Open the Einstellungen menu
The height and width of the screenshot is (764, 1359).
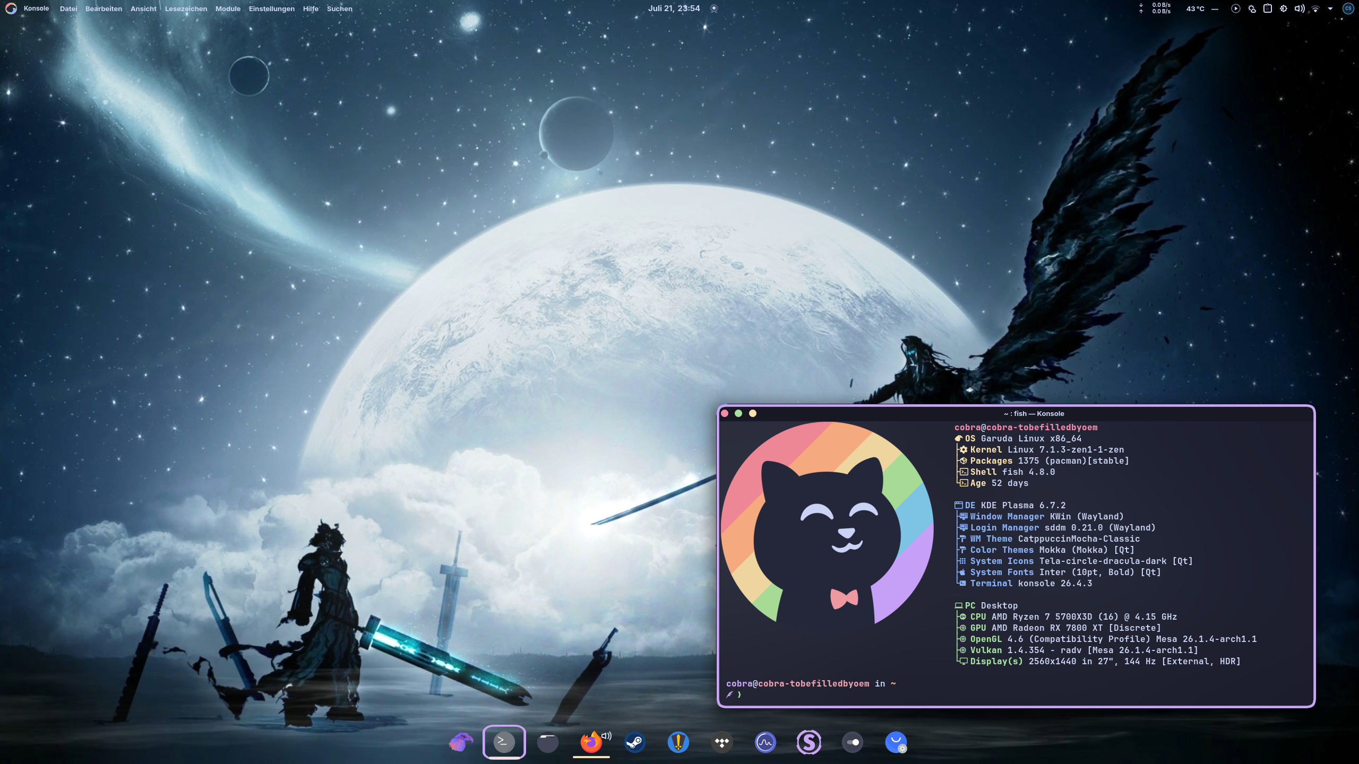(x=271, y=8)
